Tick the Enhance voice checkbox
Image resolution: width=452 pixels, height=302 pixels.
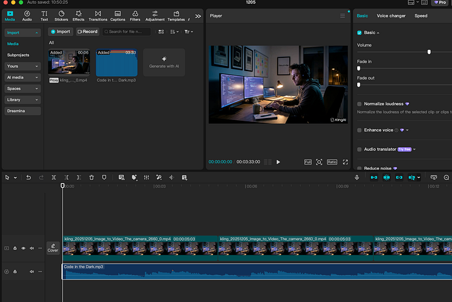360,130
